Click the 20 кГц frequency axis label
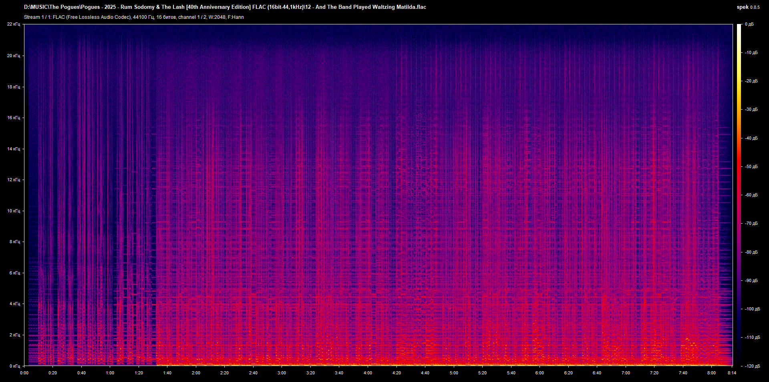 pyautogui.click(x=14, y=56)
